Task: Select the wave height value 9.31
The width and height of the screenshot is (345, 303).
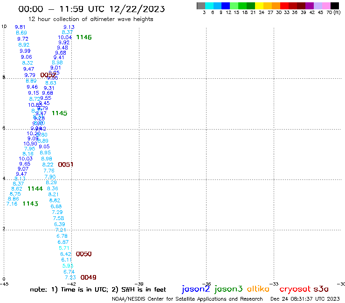Action: [49, 88]
